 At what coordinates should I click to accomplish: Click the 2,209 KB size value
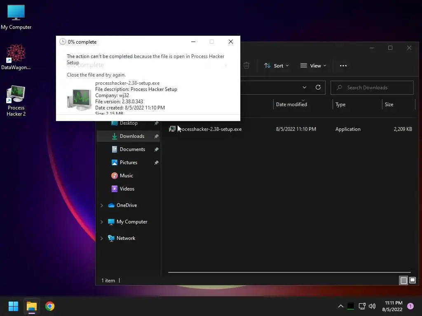click(403, 129)
